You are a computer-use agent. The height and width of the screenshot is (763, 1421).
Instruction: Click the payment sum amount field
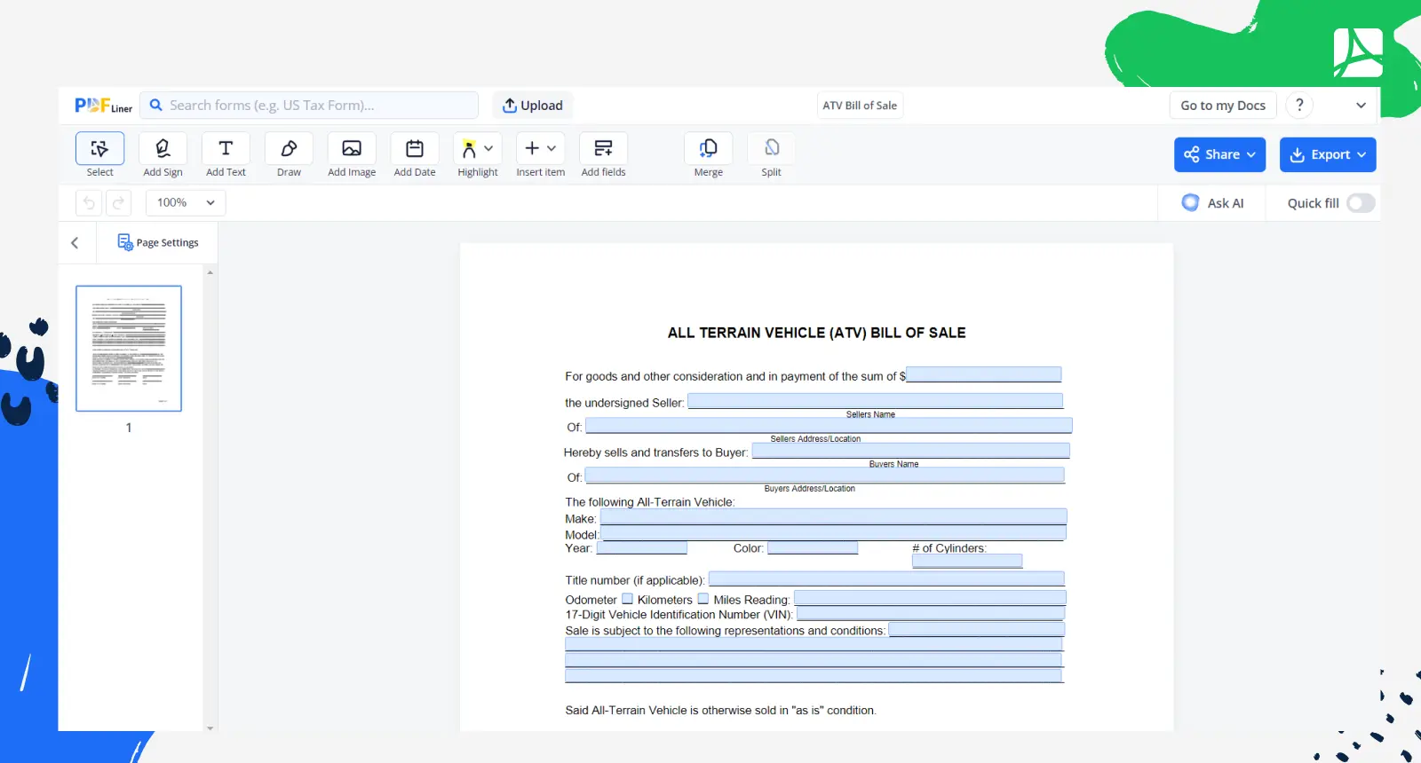[983, 374]
